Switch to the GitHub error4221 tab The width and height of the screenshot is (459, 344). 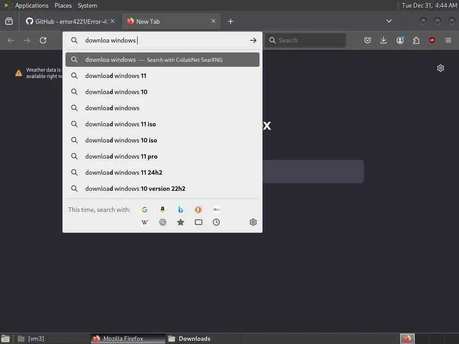[69, 21]
